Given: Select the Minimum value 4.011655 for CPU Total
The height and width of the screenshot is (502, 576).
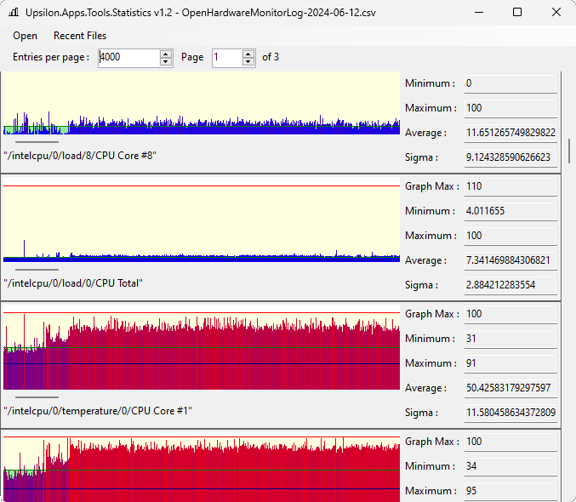Looking at the screenshot, I should click(x=510, y=211).
